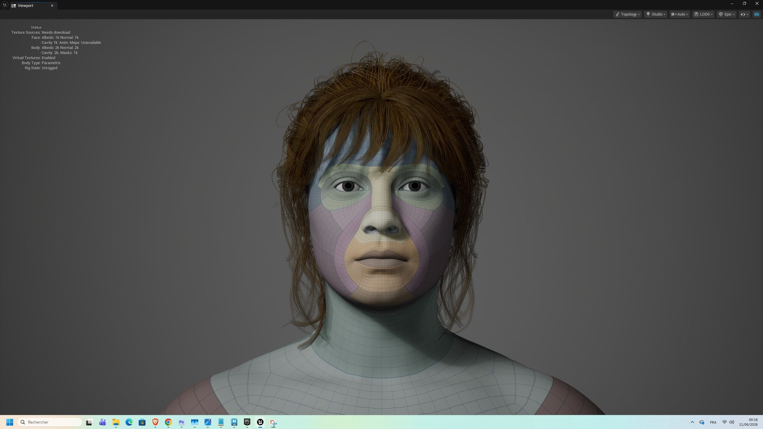Click the OneDrive cloud tray icon
The image size is (763, 429).
[702, 422]
